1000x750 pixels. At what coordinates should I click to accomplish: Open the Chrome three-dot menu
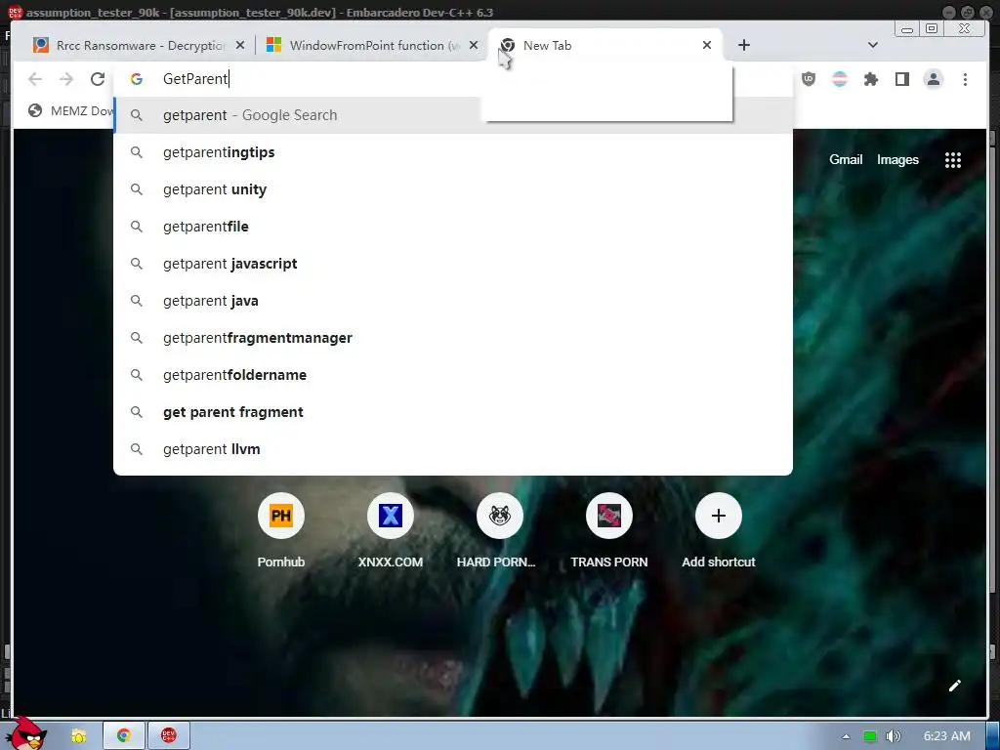(x=965, y=79)
